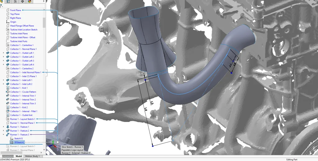318x161 pixels.
Task: Click the Collector 1 - Normal Plane 1 icon
Action: (x=8, y=49)
